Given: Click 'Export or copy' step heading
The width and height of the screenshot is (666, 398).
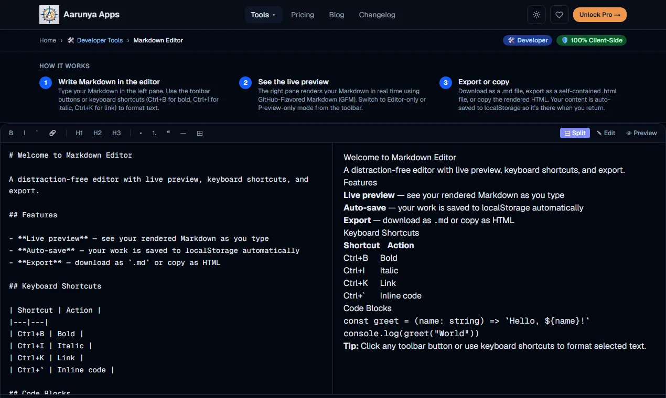Looking at the screenshot, I should click(x=484, y=82).
